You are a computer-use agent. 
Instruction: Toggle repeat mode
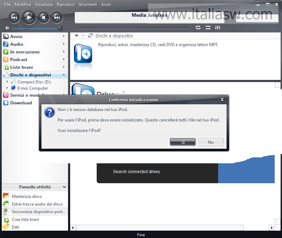pyautogui.click(x=198, y=28)
